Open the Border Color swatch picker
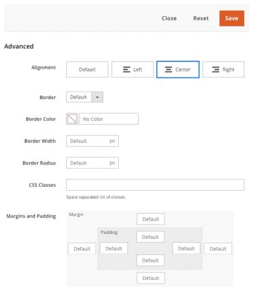The width and height of the screenshot is (253, 288). point(72,119)
